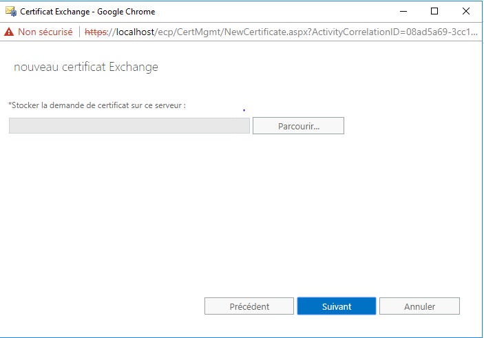Maximize the Certificat Exchange window
Image resolution: width=484 pixels, height=338 pixels.
(434, 12)
